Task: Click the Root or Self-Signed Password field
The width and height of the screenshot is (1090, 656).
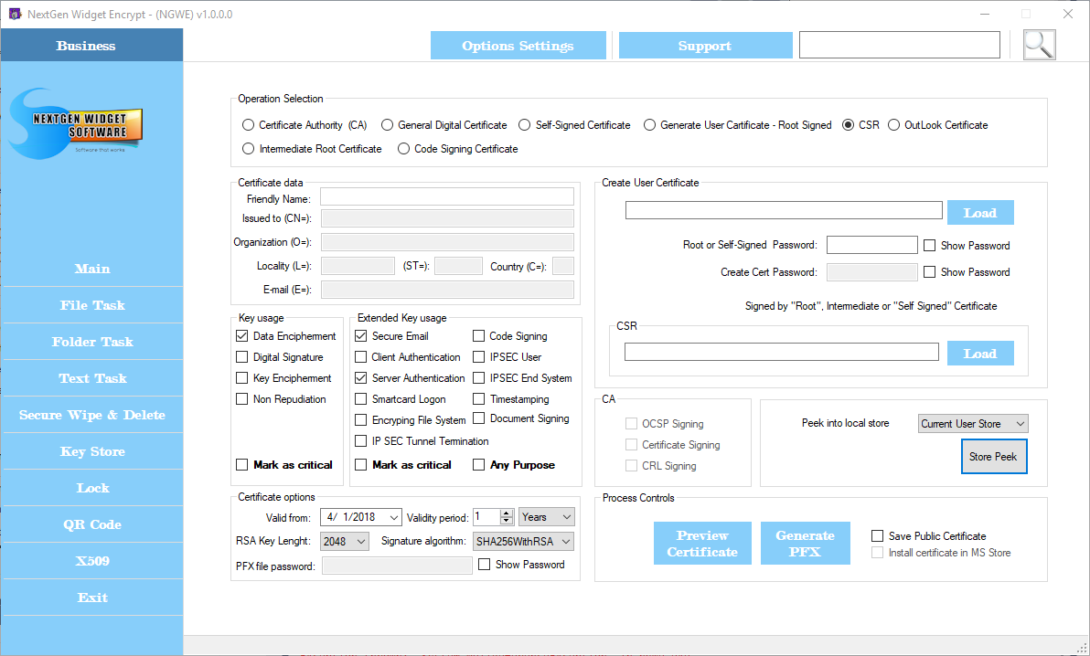Action: tap(871, 245)
